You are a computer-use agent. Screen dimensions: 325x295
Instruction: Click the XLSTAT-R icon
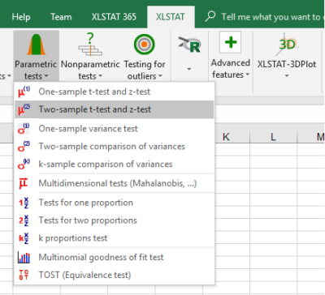pos(189,45)
